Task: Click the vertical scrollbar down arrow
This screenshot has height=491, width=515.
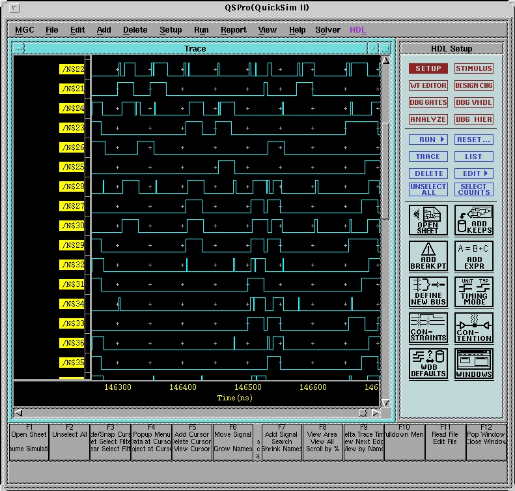Action: pyautogui.click(x=385, y=403)
